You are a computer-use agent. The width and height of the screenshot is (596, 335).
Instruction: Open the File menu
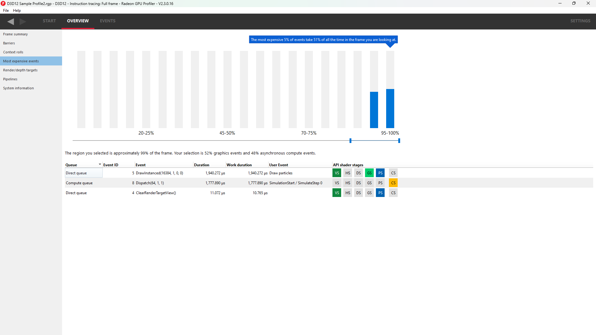pos(6,11)
